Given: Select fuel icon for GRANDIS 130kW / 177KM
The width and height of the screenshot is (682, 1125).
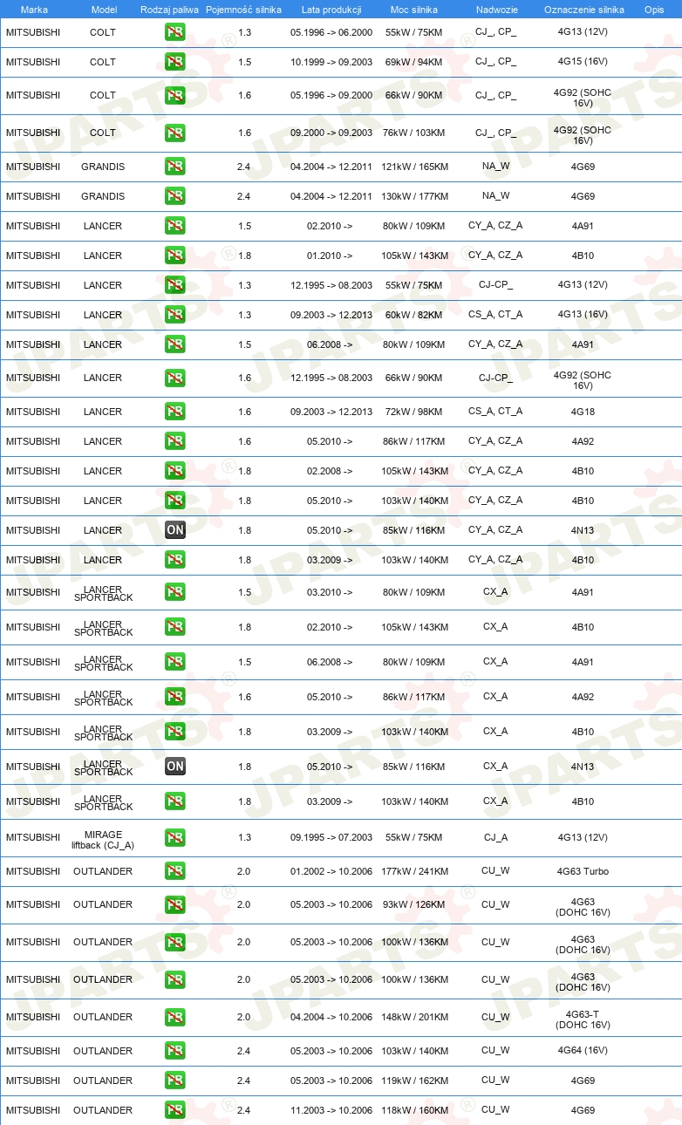Looking at the screenshot, I should (175, 196).
